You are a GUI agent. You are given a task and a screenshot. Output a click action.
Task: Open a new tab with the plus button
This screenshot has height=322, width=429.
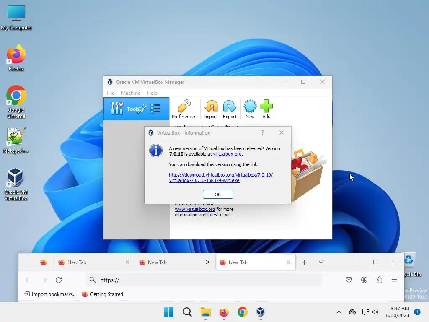pyautogui.click(x=304, y=262)
